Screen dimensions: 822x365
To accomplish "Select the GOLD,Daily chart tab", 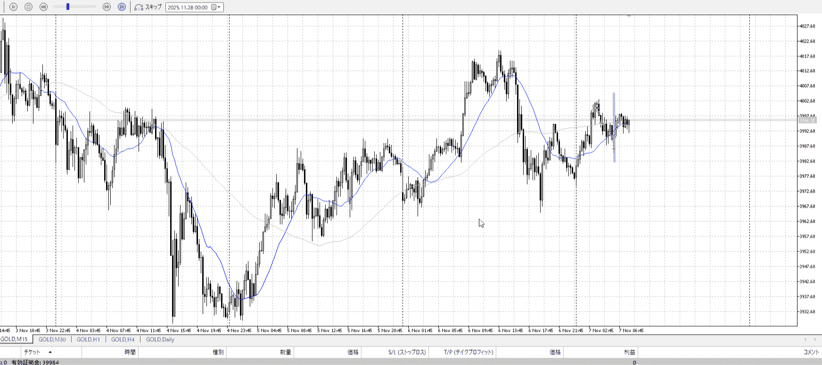I will click(x=160, y=340).
